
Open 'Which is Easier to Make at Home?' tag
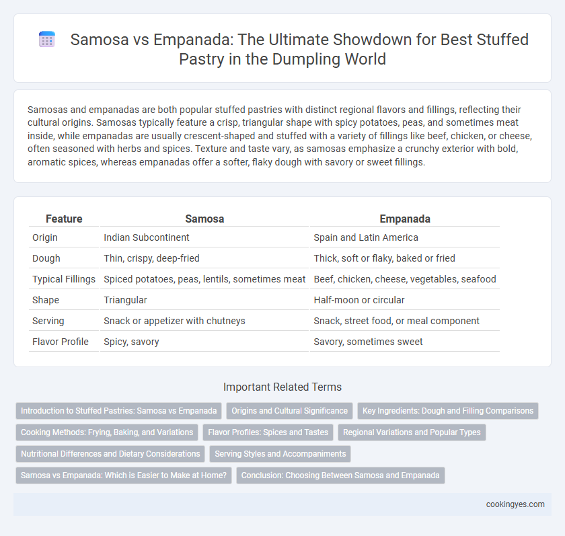(124, 475)
